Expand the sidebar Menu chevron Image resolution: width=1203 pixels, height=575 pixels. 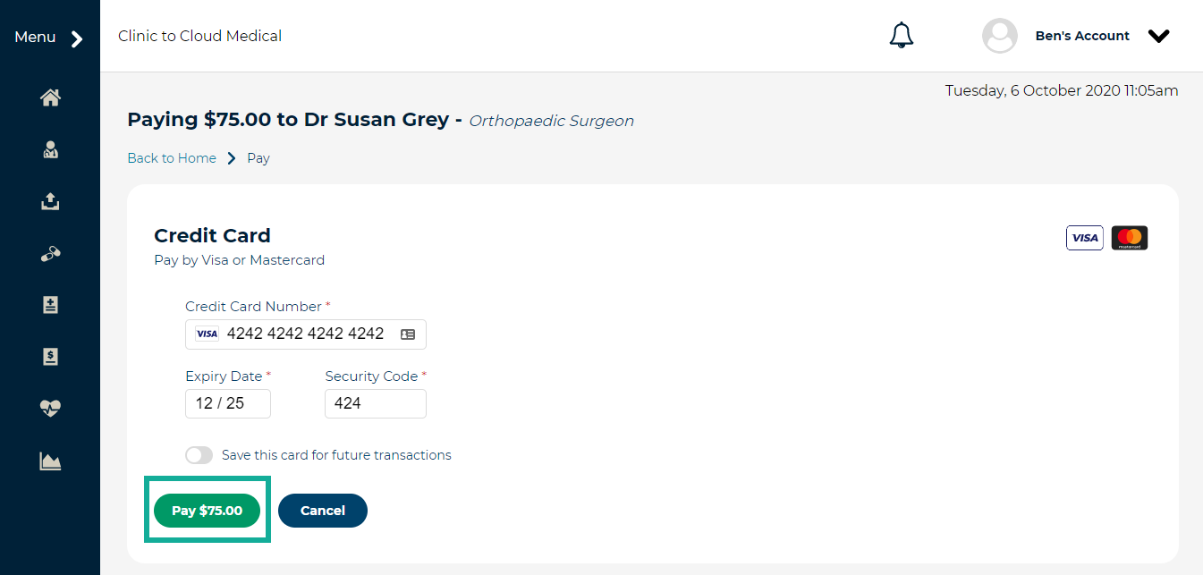77,38
